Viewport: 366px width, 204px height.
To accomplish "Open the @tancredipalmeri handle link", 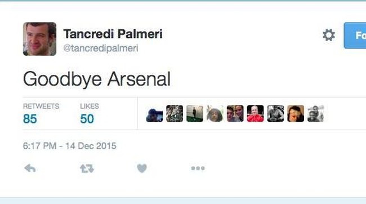I will tap(101, 48).
